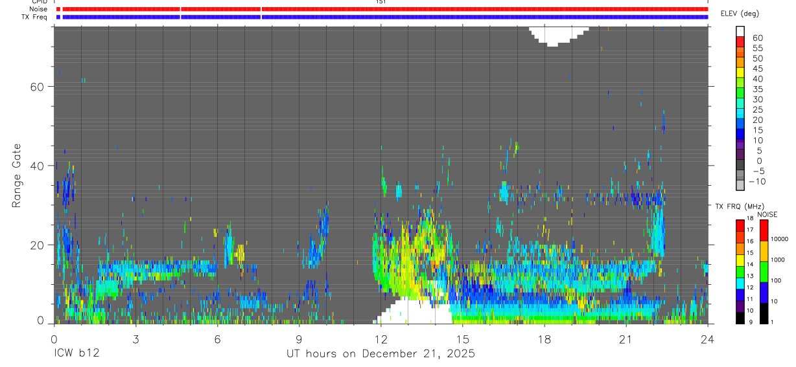This screenshot has width=796, height=367.
Task: Pick the green segment of the NOISE bar
Action: click(765, 272)
